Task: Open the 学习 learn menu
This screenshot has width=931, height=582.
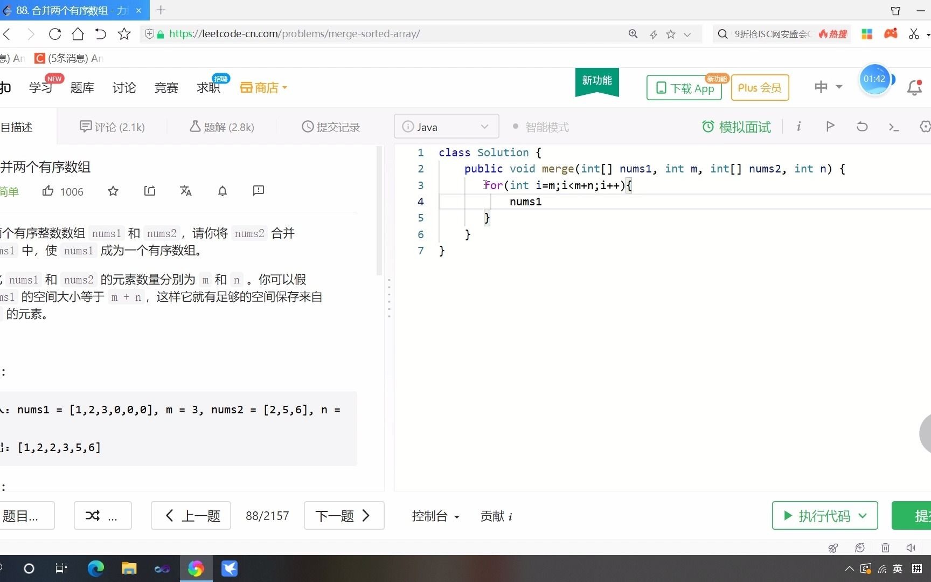Action: tap(41, 87)
